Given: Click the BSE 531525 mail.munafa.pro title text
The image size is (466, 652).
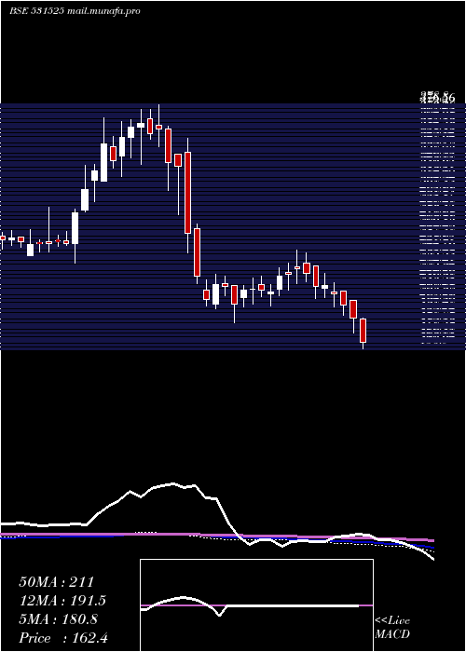Looking at the screenshot, I should [75, 11].
